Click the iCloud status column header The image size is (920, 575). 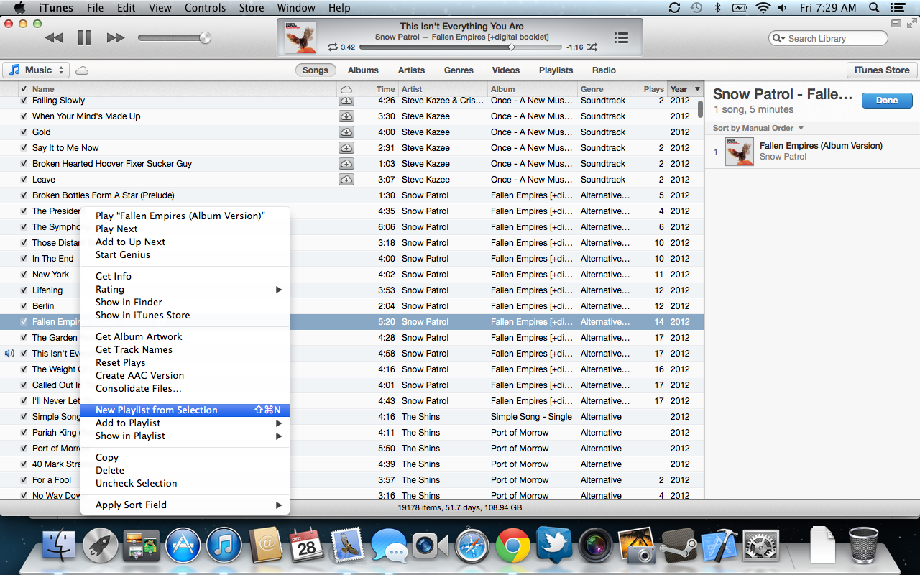346,89
